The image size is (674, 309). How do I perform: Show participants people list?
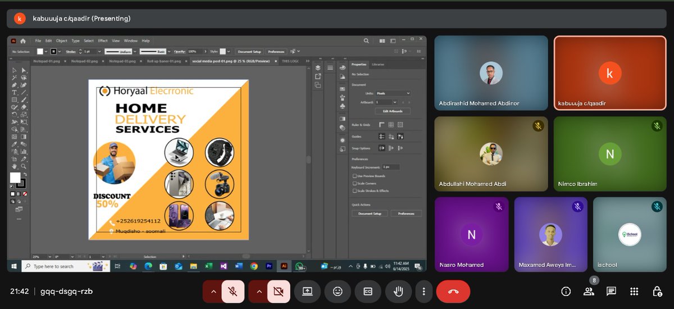point(589,291)
